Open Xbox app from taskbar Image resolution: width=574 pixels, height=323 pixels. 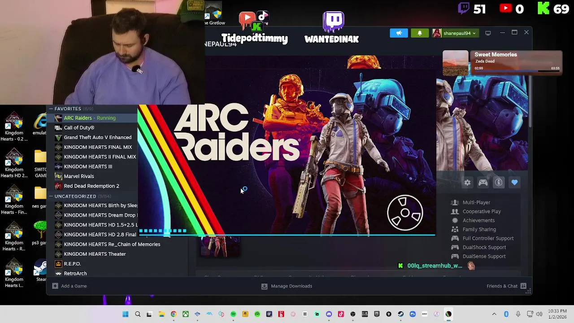[x=185, y=314]
